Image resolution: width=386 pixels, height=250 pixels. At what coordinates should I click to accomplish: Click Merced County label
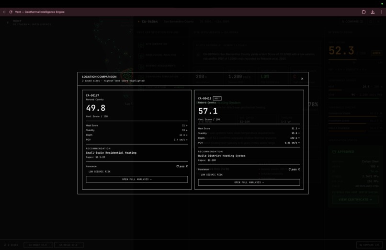pos(95,100)
